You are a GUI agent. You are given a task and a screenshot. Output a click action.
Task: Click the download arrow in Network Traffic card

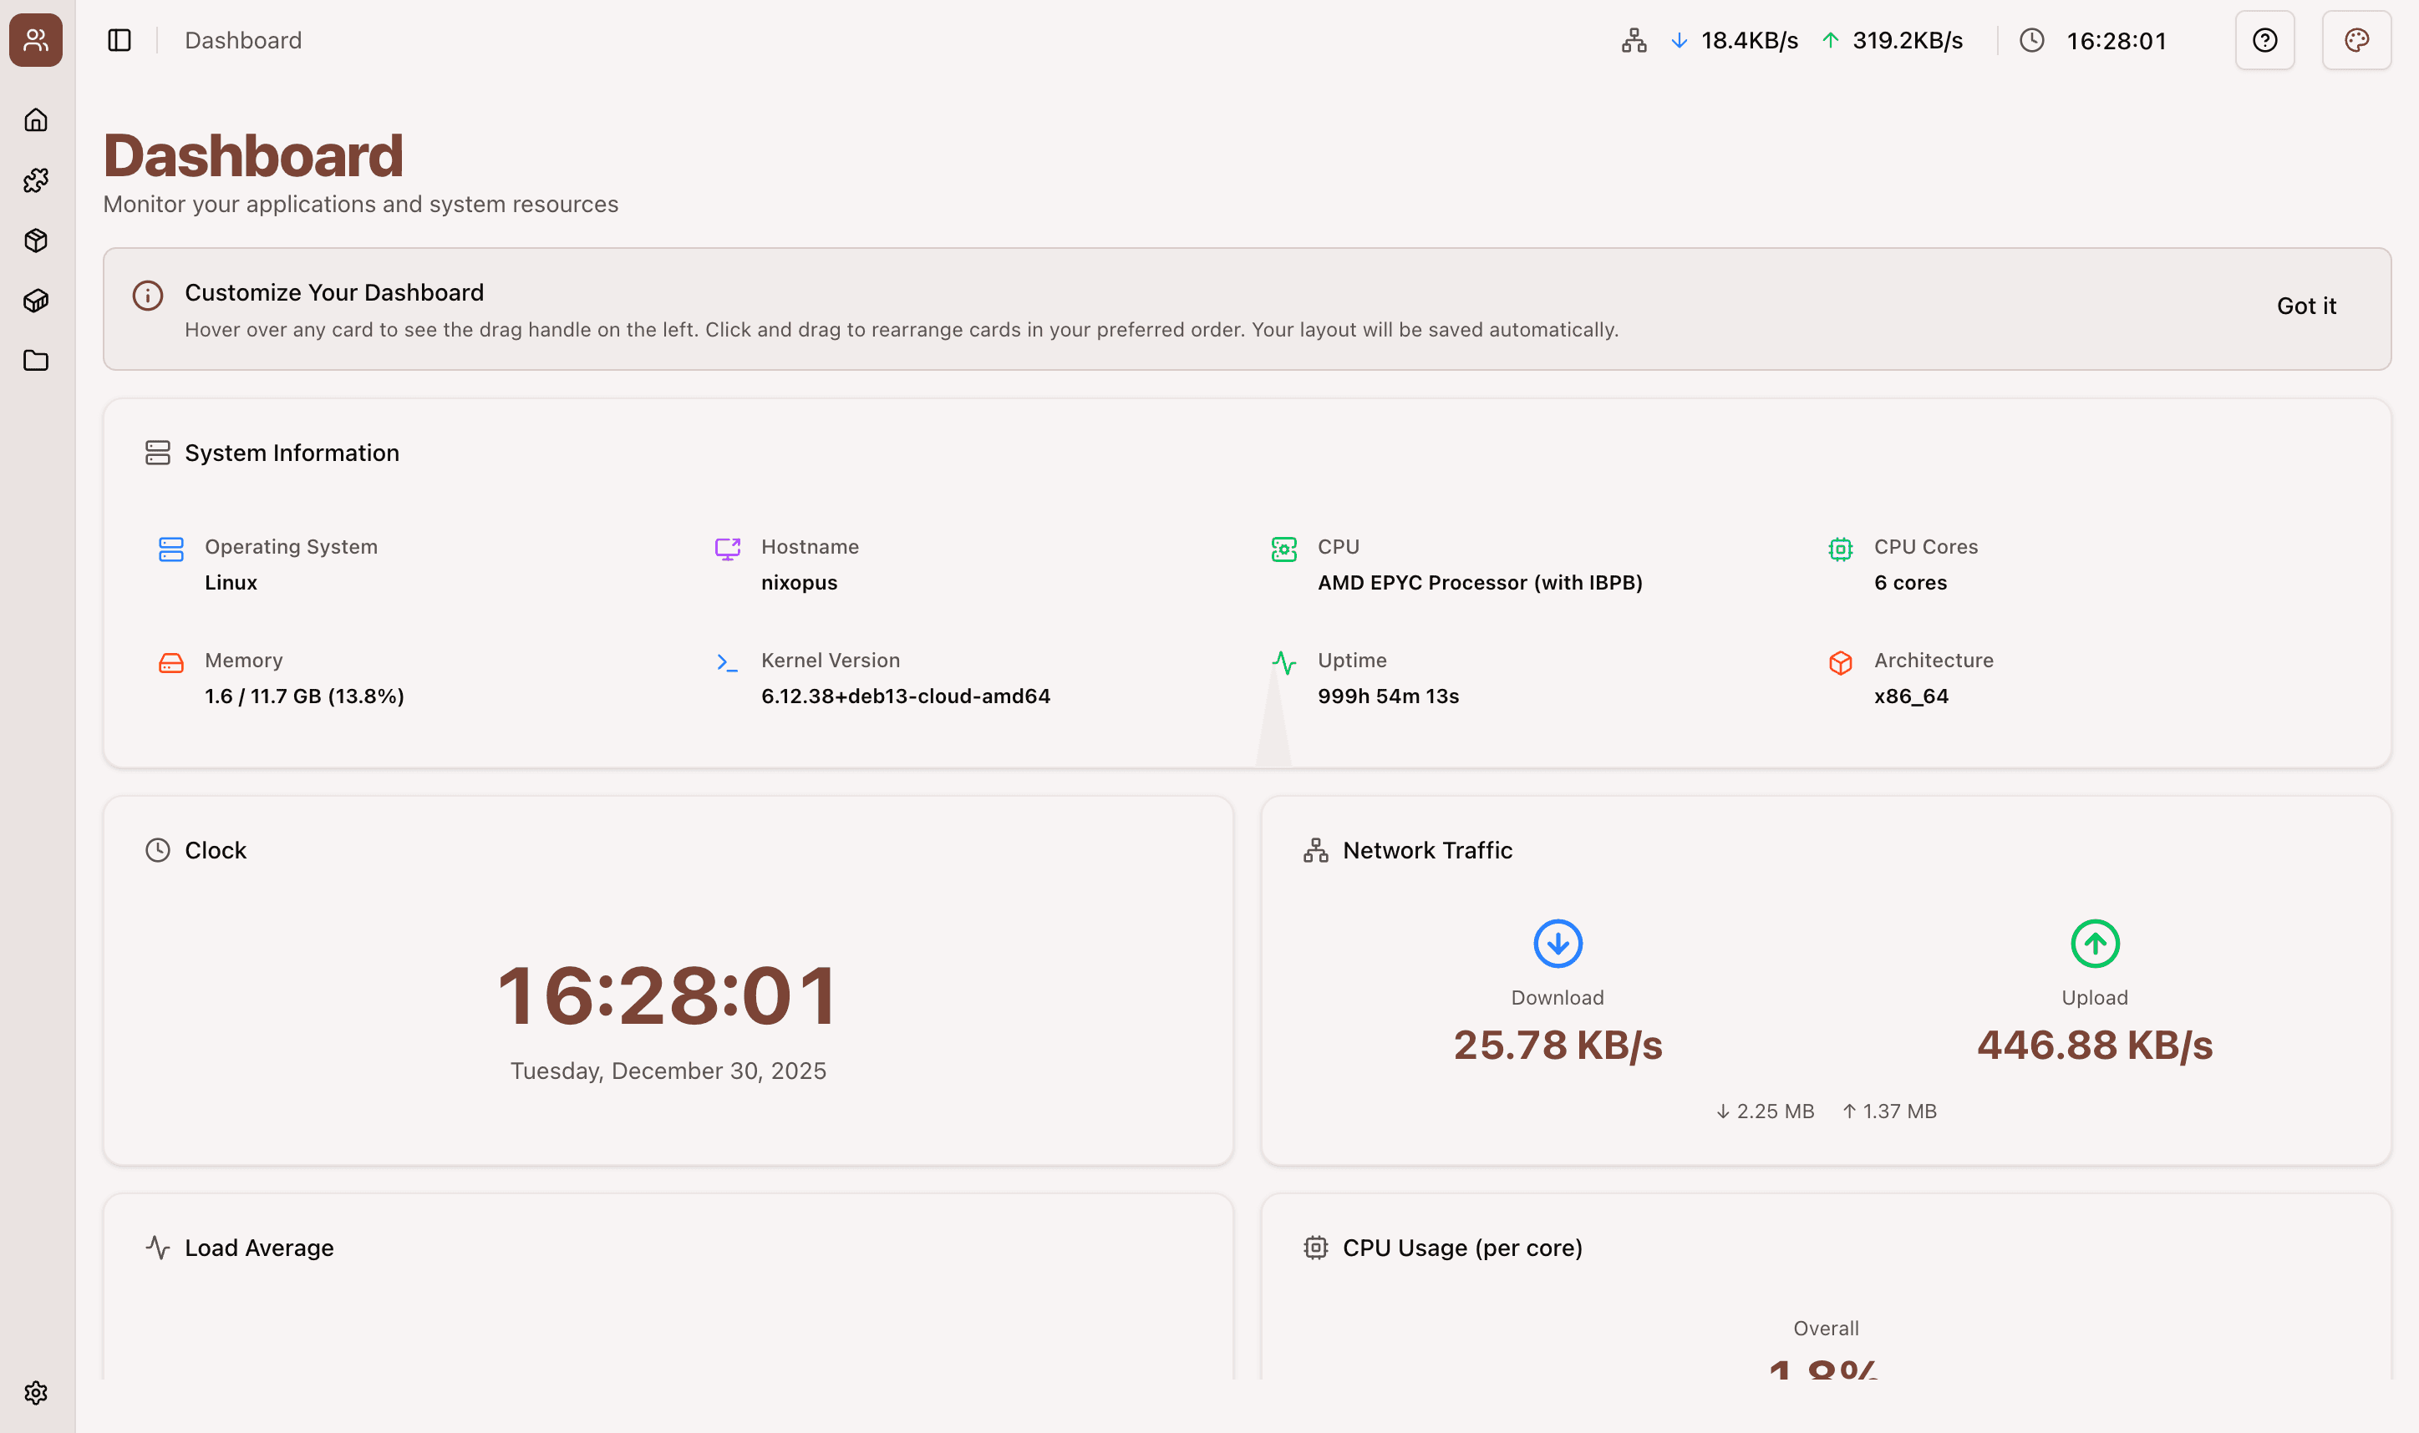[x=1558, y=944]
